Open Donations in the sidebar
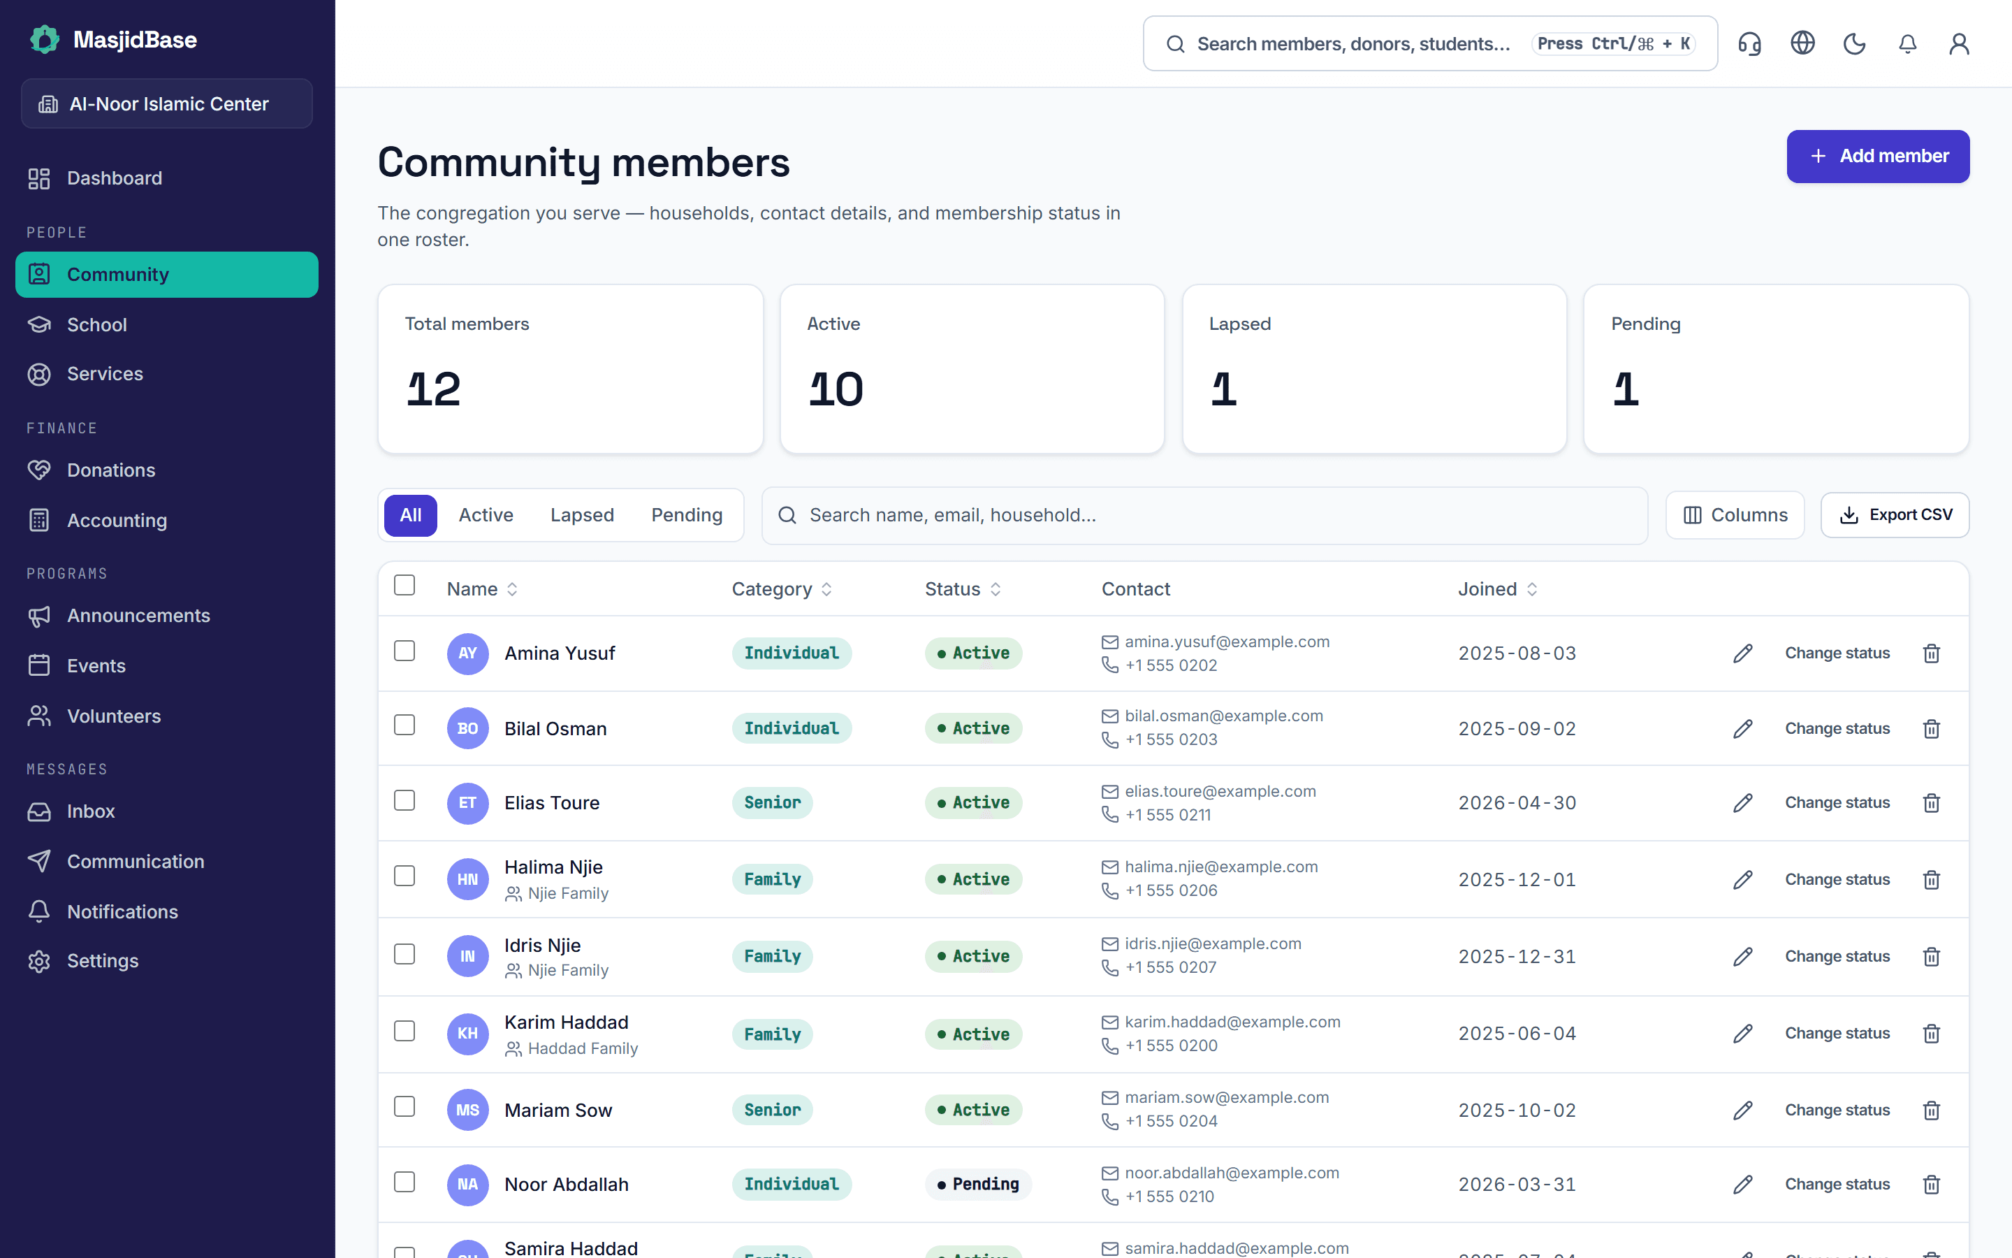The image size is (2012, 1258). tap(167, 470)
